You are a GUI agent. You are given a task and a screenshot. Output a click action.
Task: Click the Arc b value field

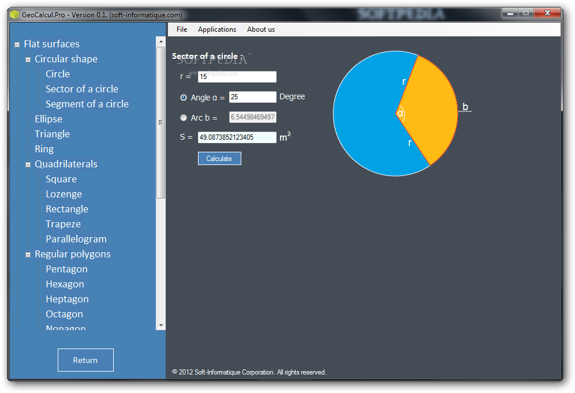[x=252, y=117]
